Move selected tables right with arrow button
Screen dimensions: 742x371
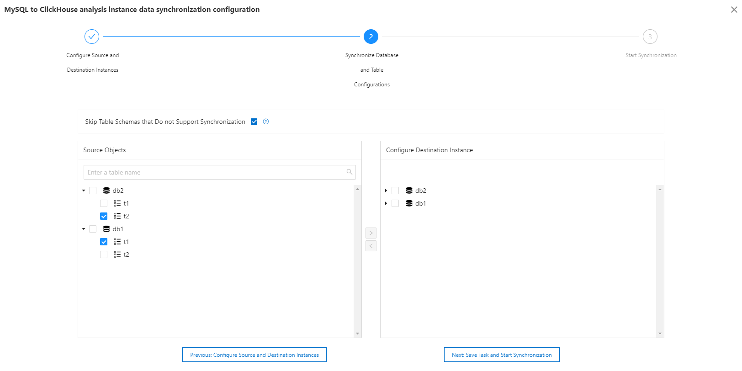tap(371, 233)
